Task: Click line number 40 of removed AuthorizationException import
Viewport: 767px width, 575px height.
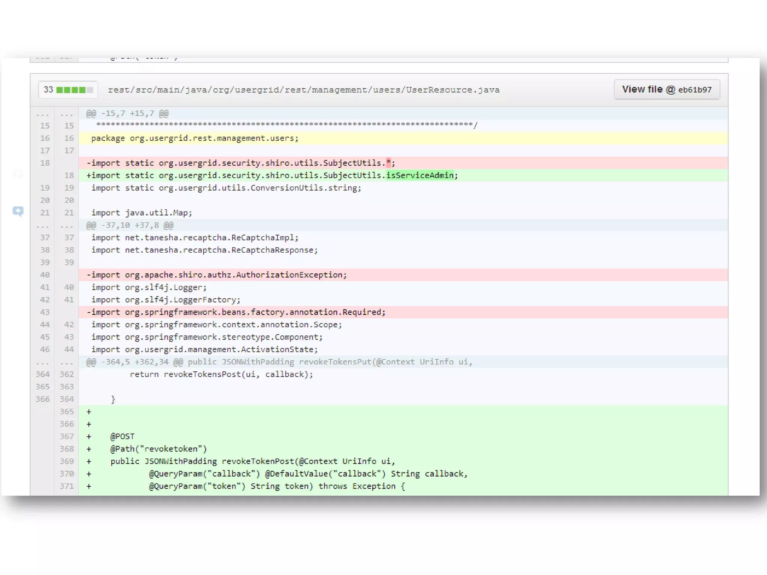Action: point(45,275)
